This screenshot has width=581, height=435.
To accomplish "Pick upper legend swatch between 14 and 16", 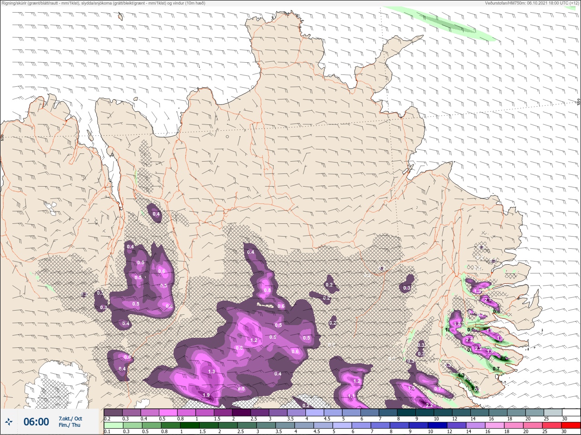I will [x=480, y=412].
